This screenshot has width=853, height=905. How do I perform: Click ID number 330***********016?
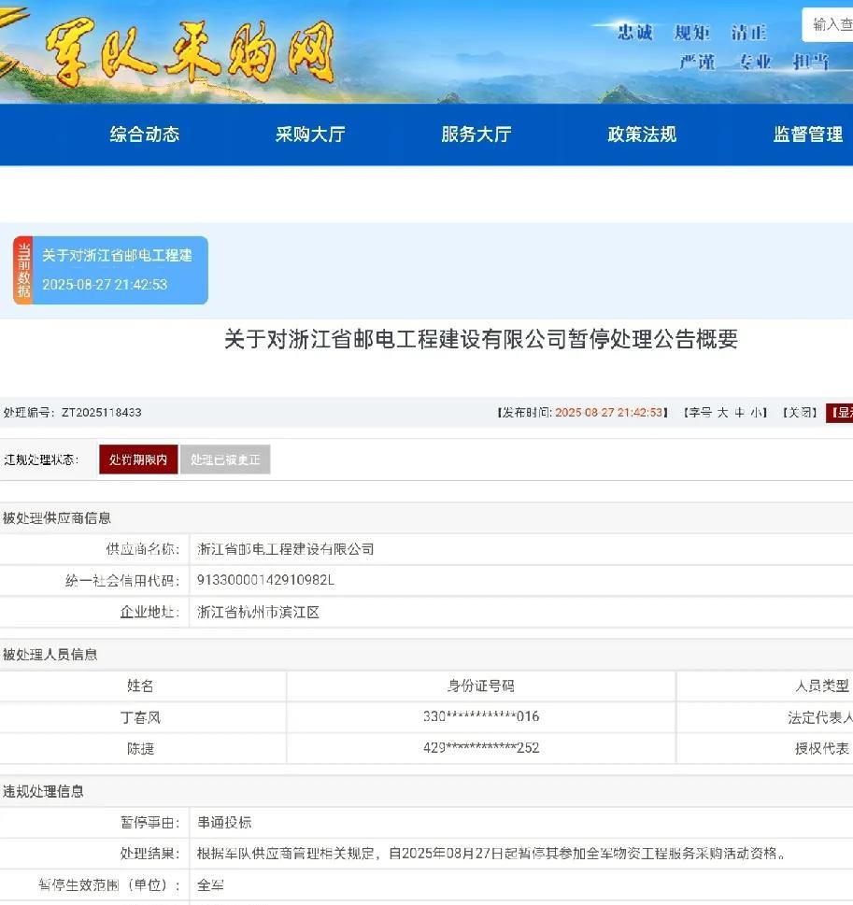(x=481, y=716)
